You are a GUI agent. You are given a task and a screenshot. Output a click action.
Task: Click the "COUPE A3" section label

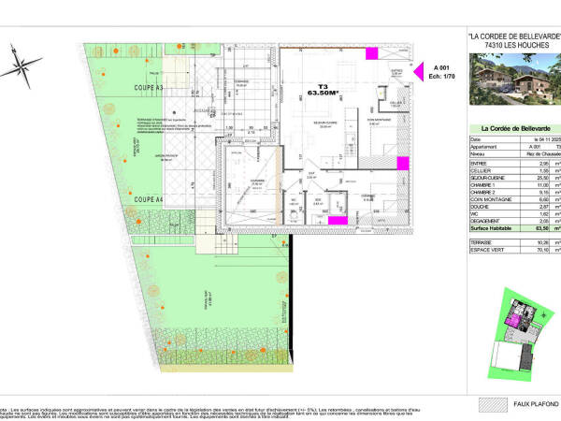[149, 87]
